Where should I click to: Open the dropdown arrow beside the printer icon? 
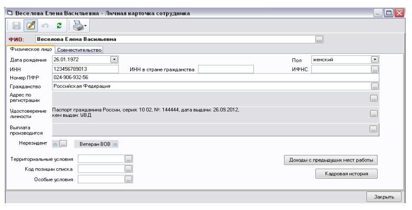pos(85,26)
